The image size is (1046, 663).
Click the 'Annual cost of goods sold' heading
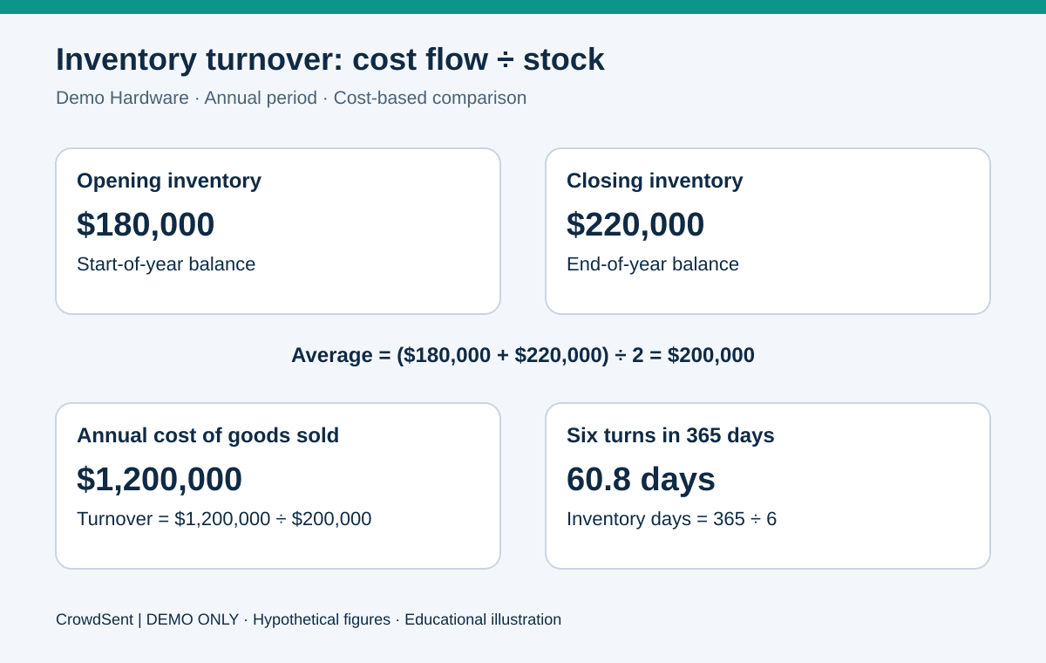(x=208, y=435)
